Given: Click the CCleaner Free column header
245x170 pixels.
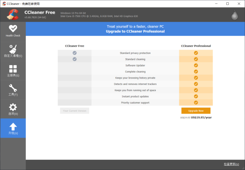Looking at the screenshot, I should pyautogui.click(x=75, y=46).
